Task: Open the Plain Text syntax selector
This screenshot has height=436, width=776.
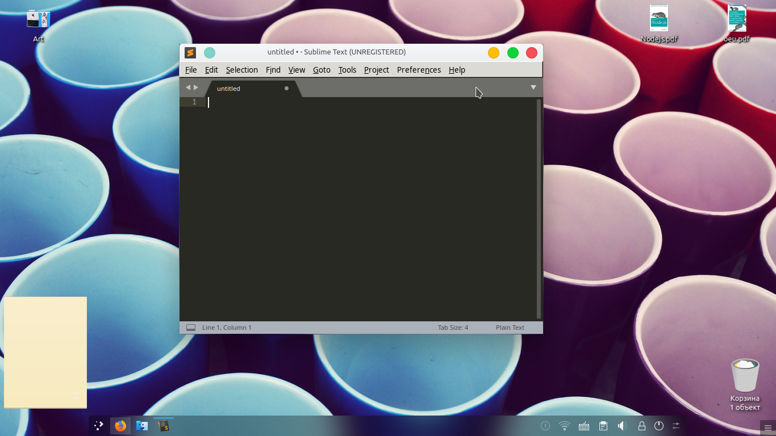Action: click(x=510, y=328)
